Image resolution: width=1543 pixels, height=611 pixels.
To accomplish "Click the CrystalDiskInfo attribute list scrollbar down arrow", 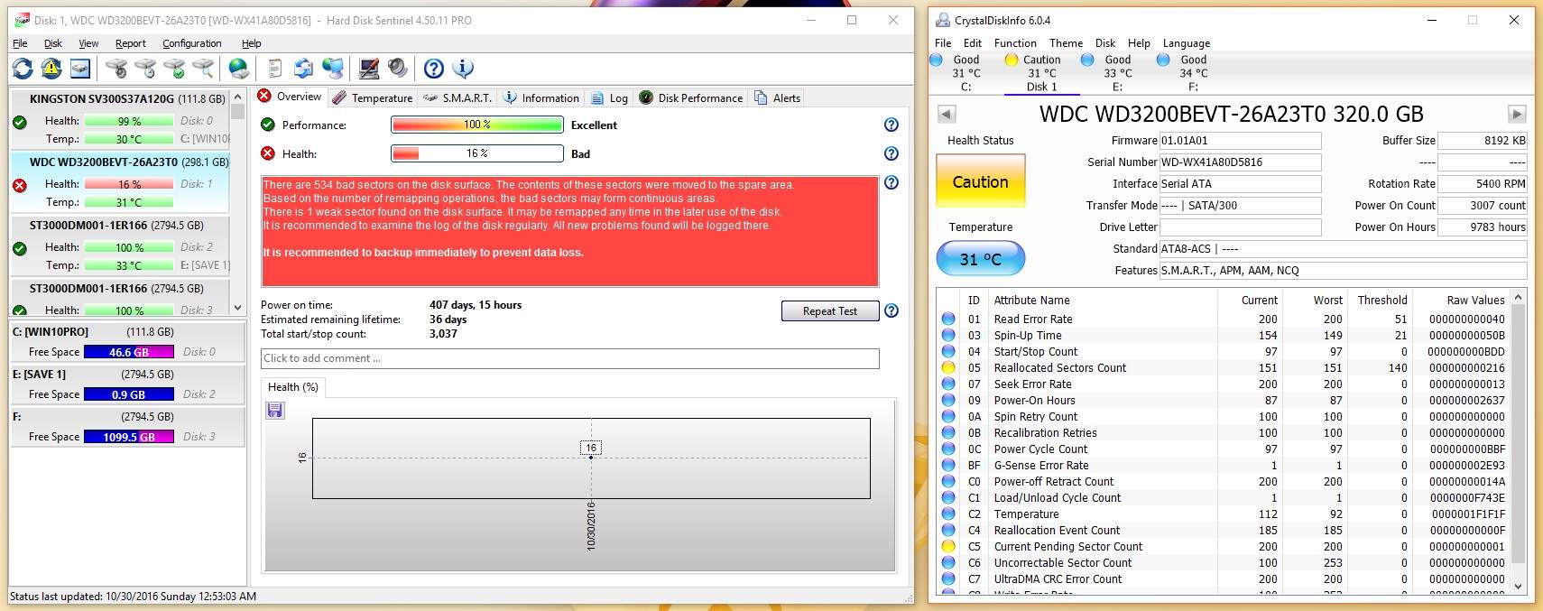I will (1518, 587).
